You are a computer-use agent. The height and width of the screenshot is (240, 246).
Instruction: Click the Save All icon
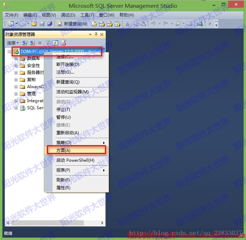pos(50,24)
